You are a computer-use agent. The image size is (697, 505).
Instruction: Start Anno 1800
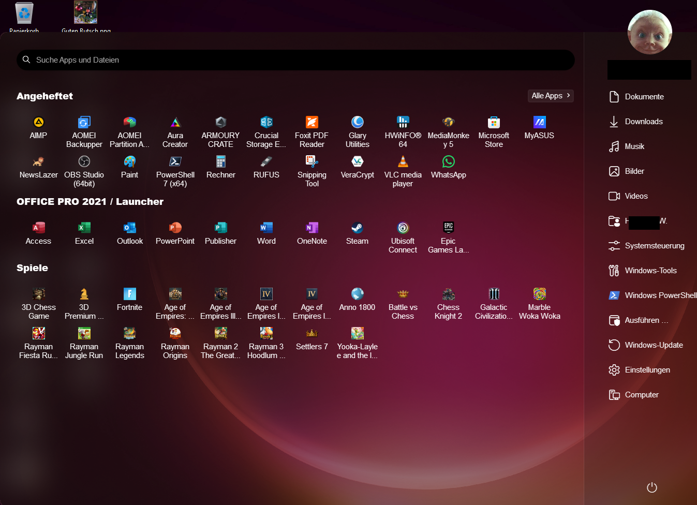pyautogui.click(x=357, y=300)
